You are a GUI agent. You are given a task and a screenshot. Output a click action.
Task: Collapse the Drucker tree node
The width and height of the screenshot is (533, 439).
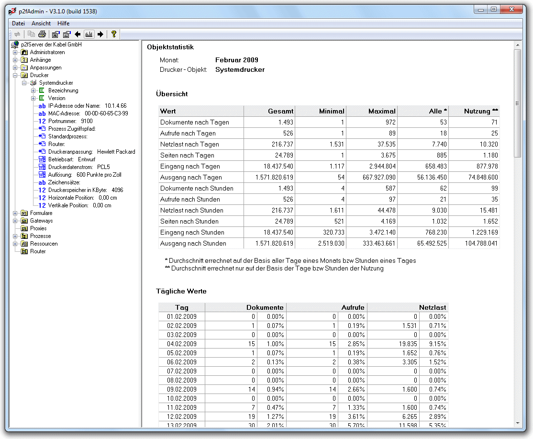click(15, 75)
